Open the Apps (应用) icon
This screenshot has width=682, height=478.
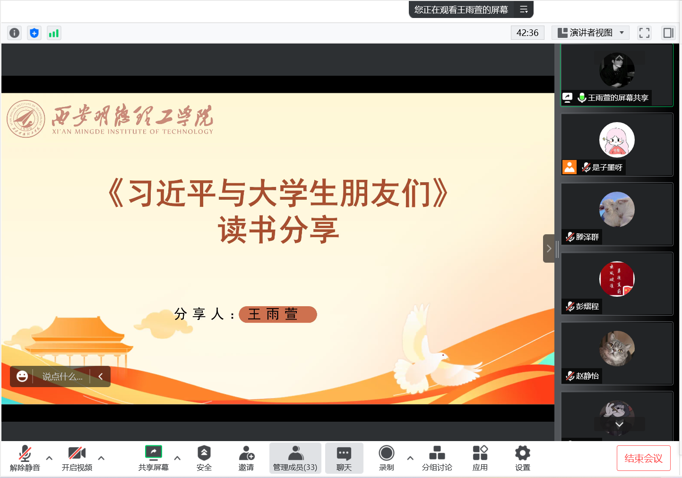(x=480, y=458)
